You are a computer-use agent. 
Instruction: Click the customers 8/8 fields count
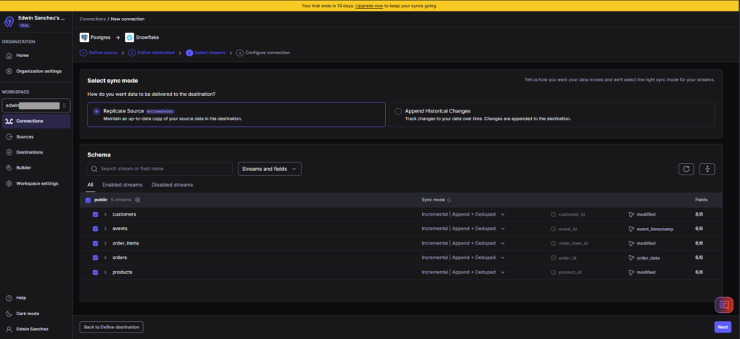click(699, 214)
